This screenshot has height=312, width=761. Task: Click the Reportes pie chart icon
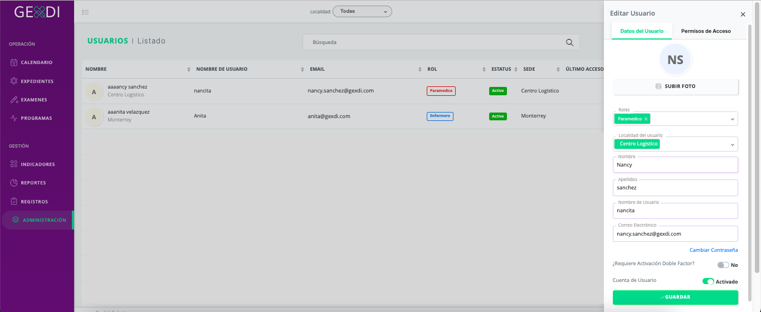coord(14,183)
